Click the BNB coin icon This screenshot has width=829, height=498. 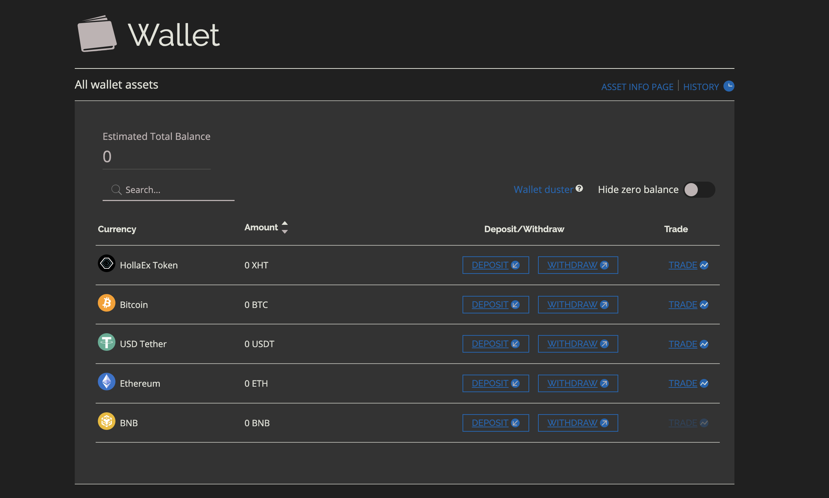tap(106, 421)
